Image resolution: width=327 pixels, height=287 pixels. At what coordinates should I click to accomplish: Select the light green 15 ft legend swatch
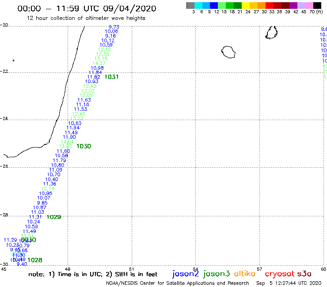(222, 5)
